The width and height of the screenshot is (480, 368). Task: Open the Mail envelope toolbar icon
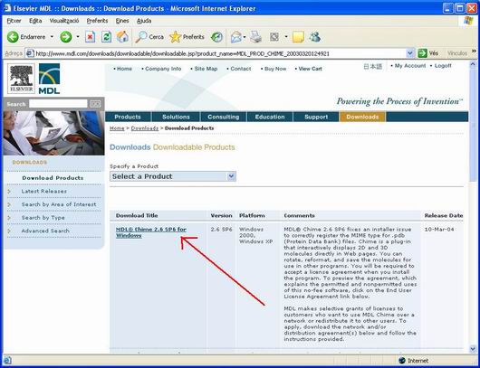pyautogui.click(x=236, y=37)
